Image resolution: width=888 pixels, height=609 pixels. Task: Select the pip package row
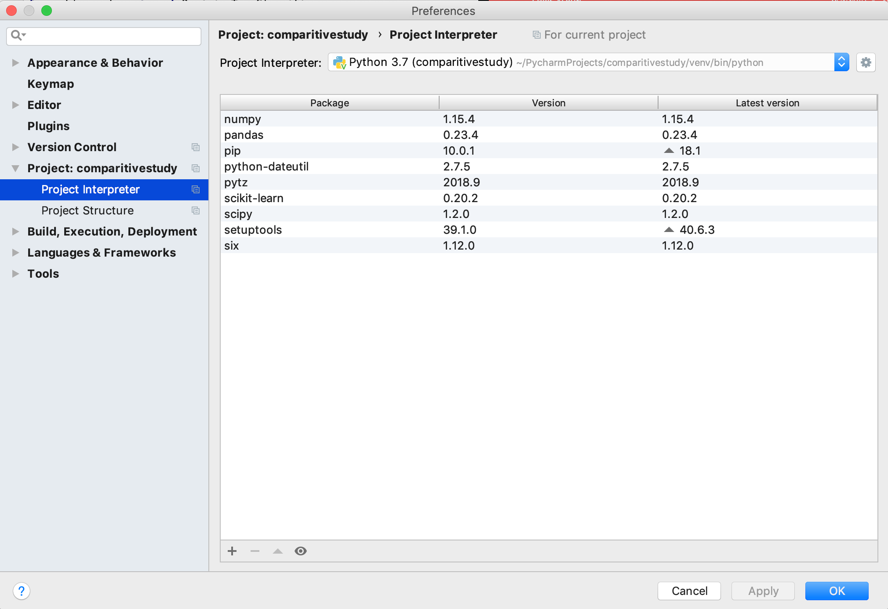point(549,151)
